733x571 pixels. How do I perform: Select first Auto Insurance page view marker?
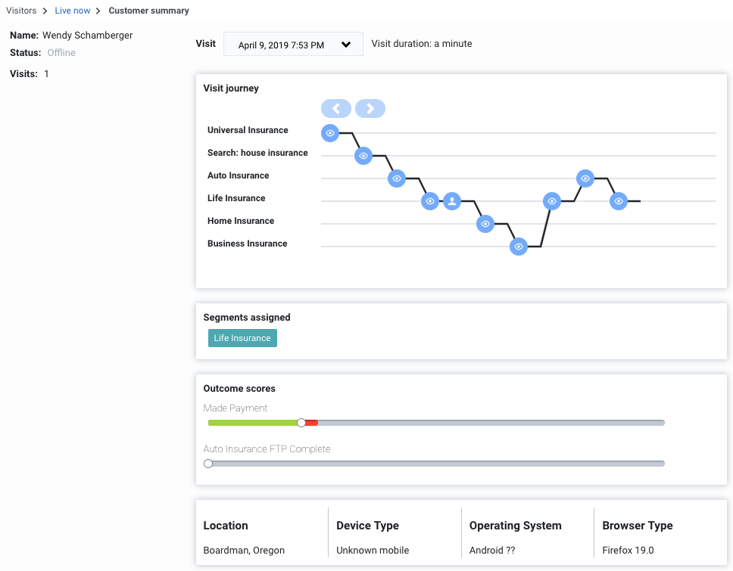click(397, 178)
